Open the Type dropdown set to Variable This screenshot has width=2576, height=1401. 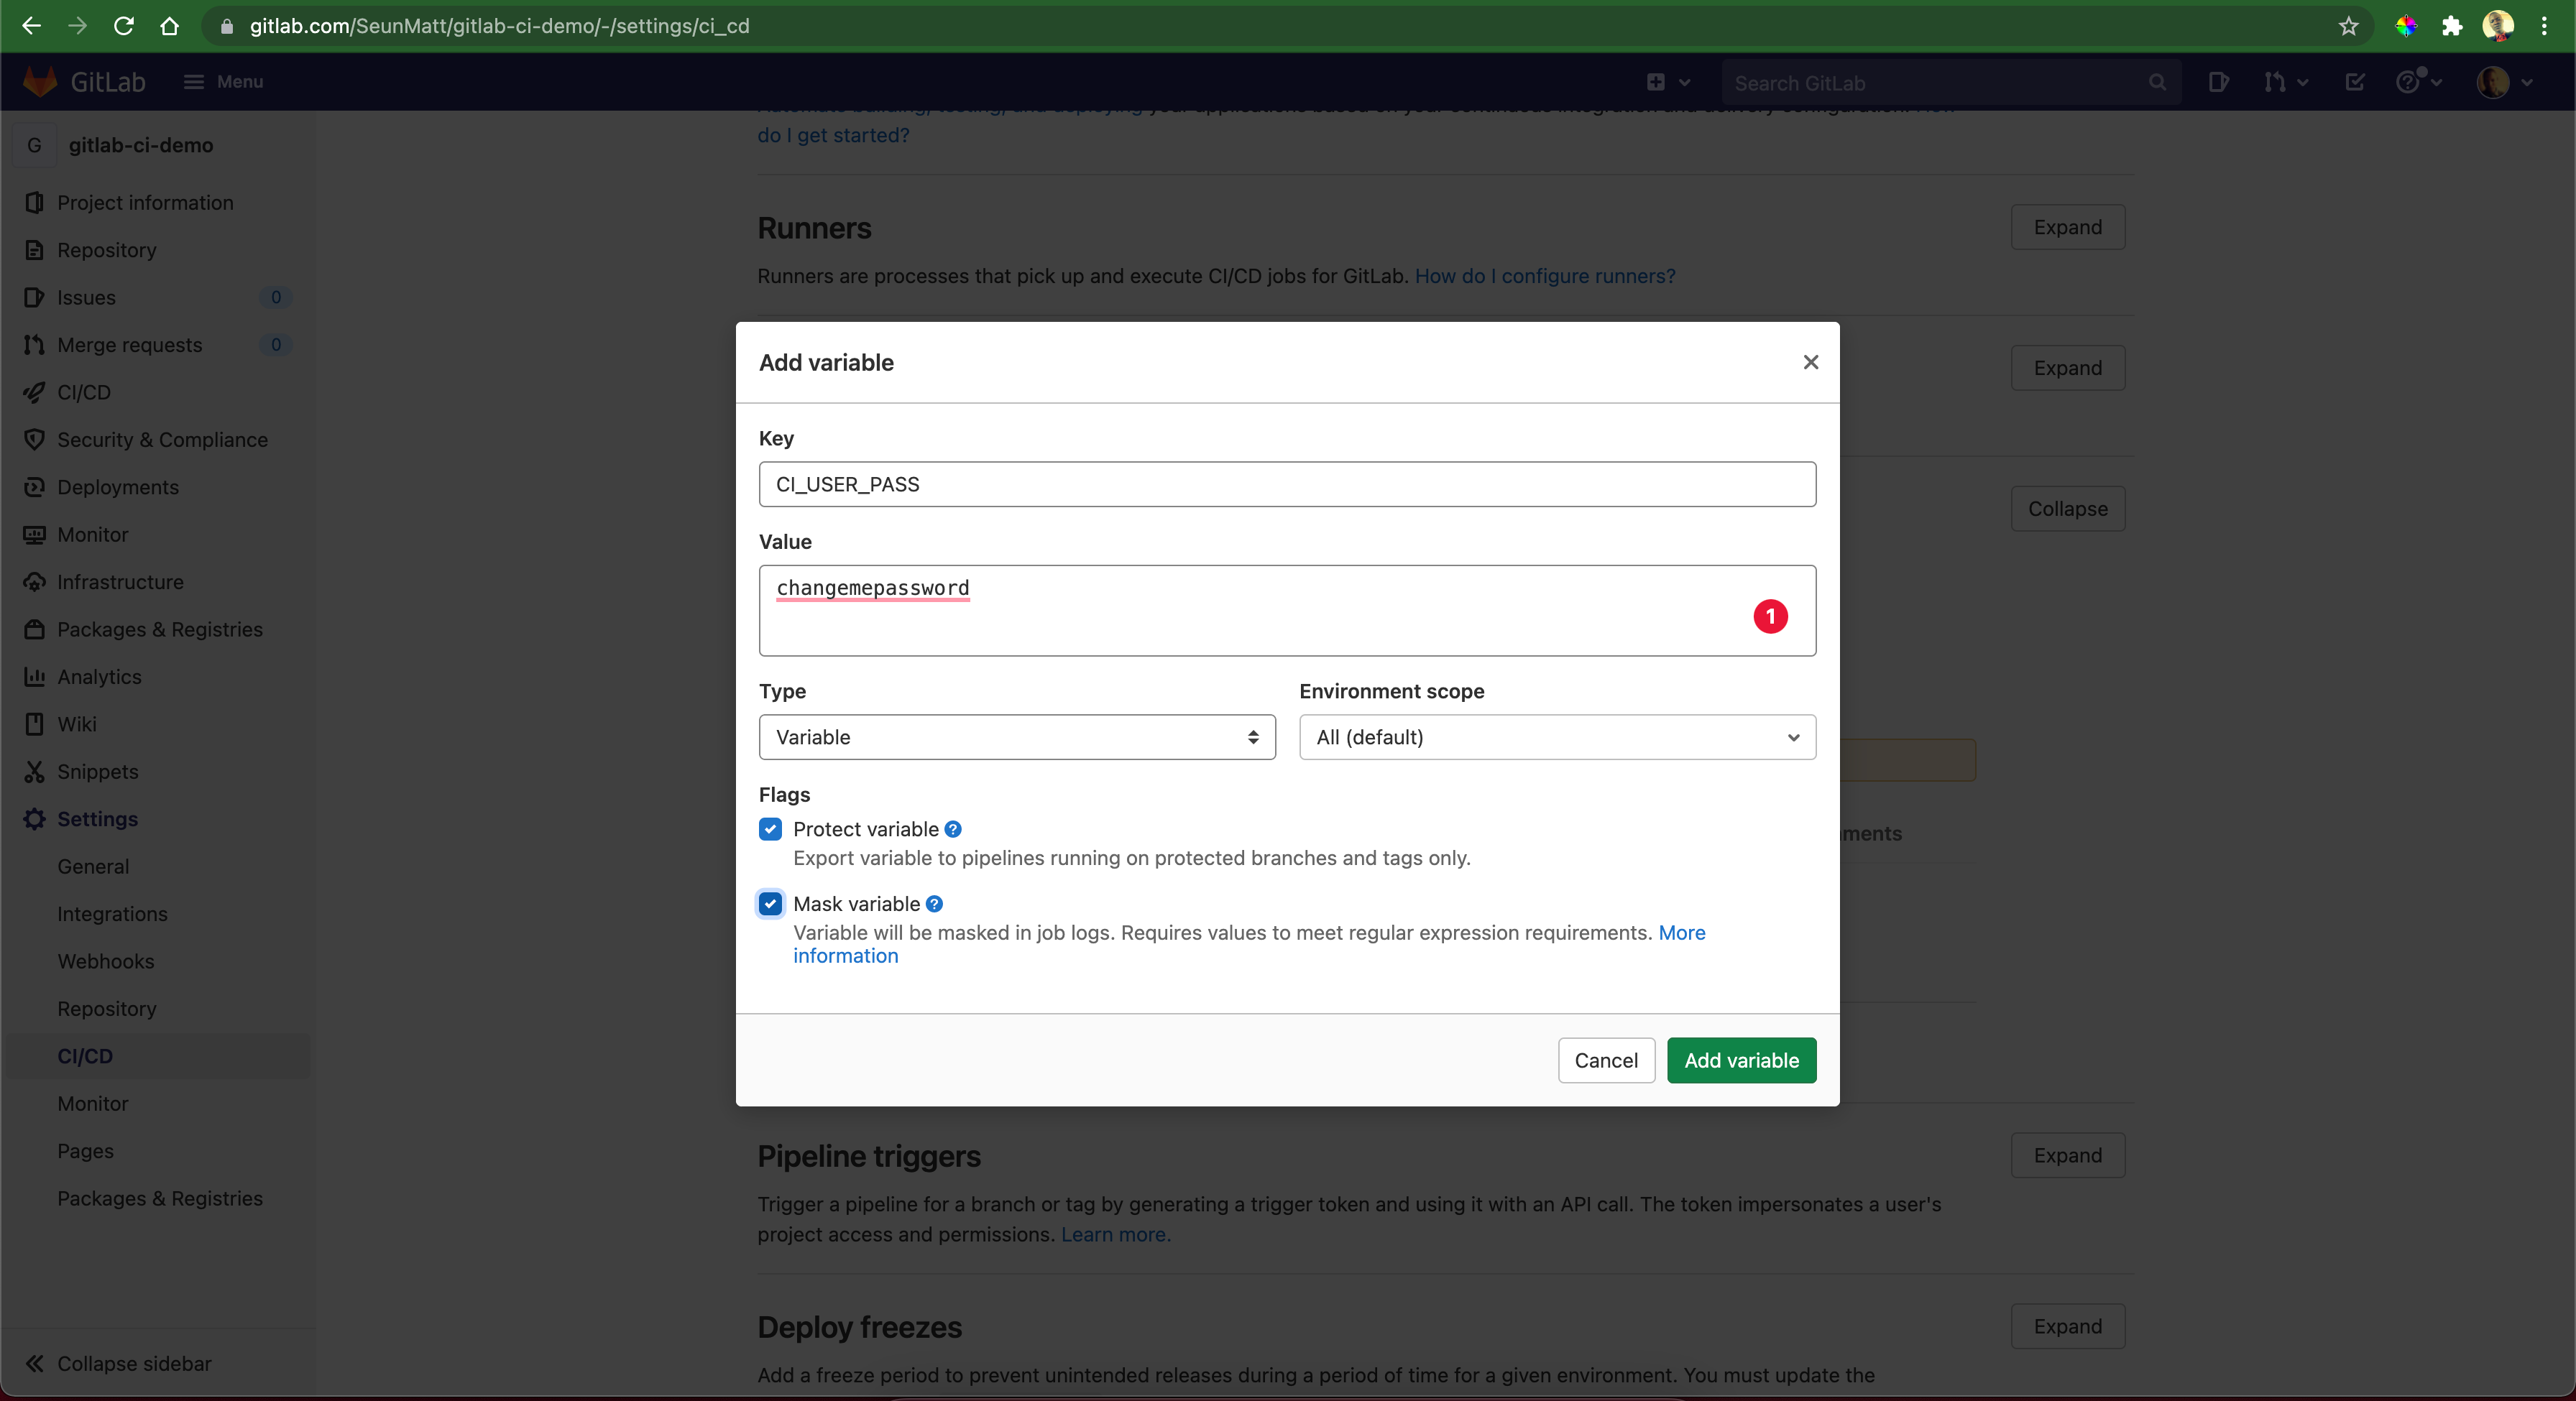click(x=1016, y=737)
